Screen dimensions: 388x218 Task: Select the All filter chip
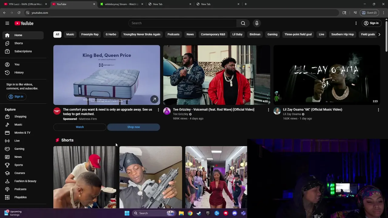[x=57, y=35]
